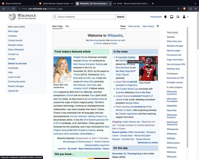Screen dimensions: 199x159
Task: Open the tab list chevron in tab bar
Action: pyautogui.click(x=195, y=4)
